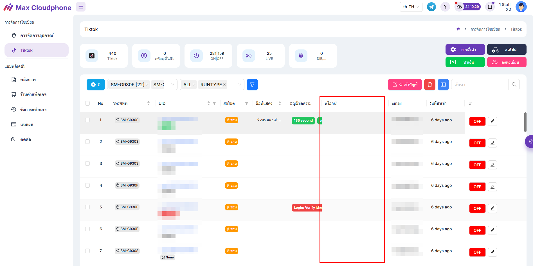The height and width of the screenshot is (266, 533).
Task: Open the floating purple settings gear
Action: click(x=530, y=142)
